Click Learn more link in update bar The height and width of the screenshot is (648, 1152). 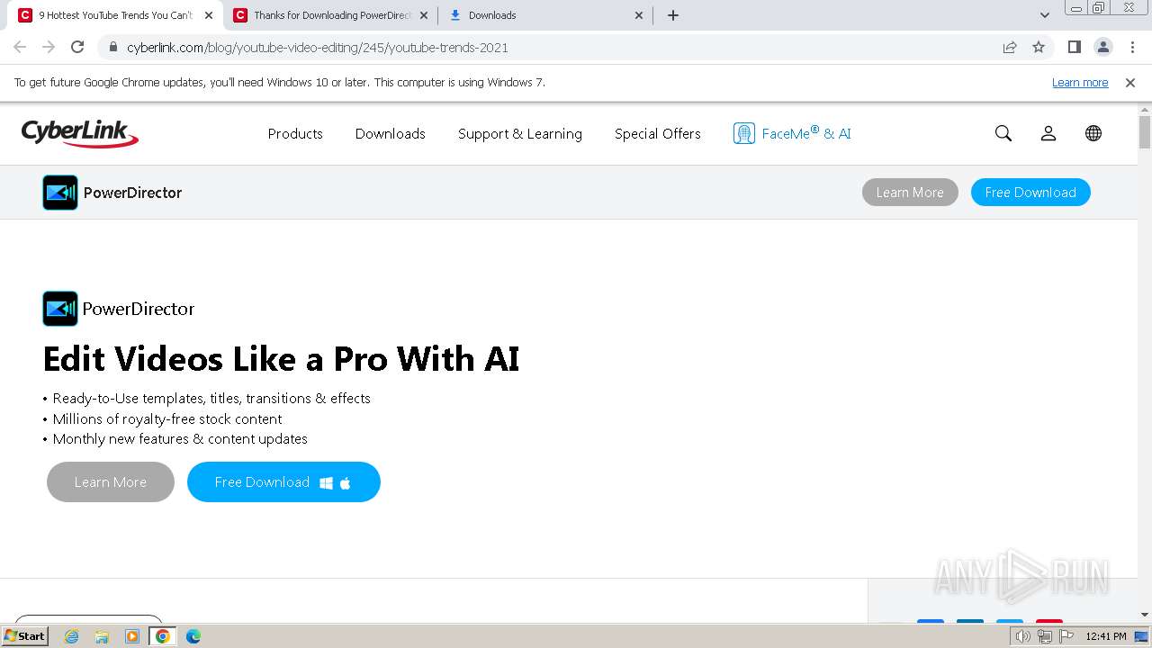(x=1080, y=82)
